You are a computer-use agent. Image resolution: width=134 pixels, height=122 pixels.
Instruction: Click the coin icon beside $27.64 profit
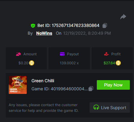(118, 63)
